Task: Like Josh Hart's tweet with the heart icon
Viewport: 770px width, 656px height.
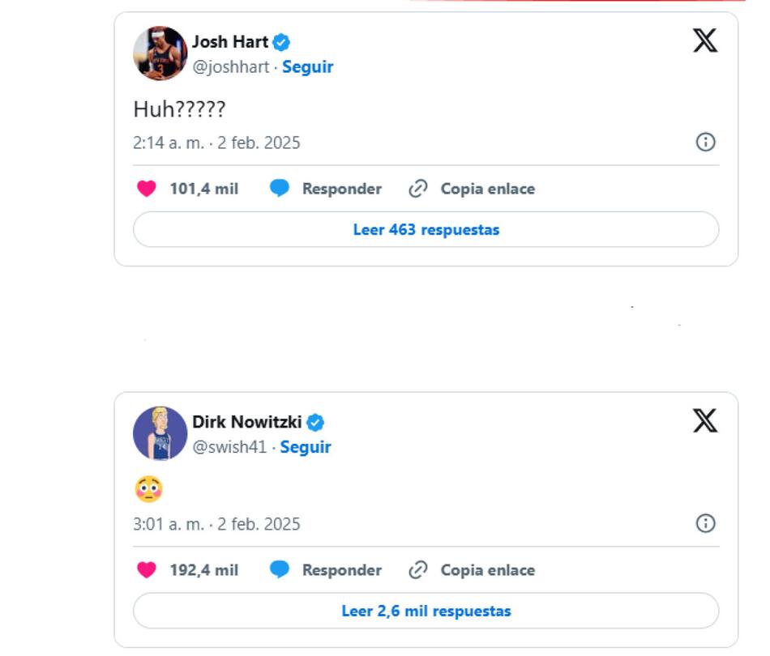Action: click(x=146, y=189)
